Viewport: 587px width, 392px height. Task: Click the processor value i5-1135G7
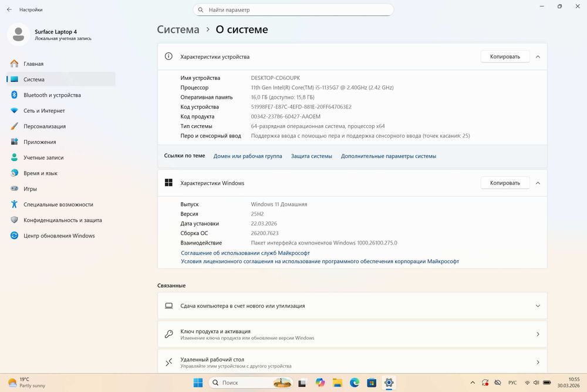click(322, 88)
